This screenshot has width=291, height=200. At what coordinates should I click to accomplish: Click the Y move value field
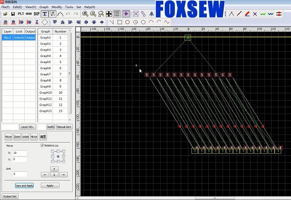20,159
